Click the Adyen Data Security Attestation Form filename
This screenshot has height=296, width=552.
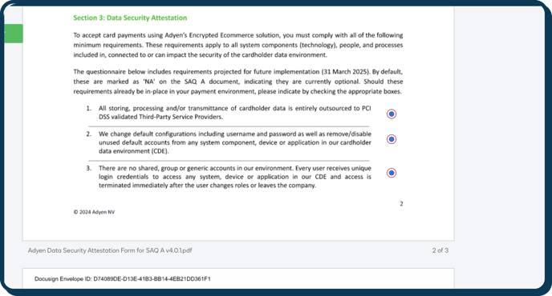tap(110, 250)
